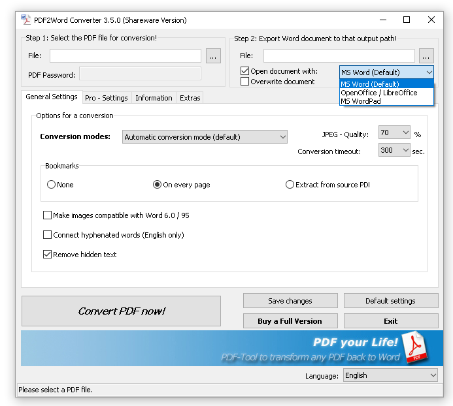Click Save changes button
The image size is (453, 406).
(x=290, y=301)
